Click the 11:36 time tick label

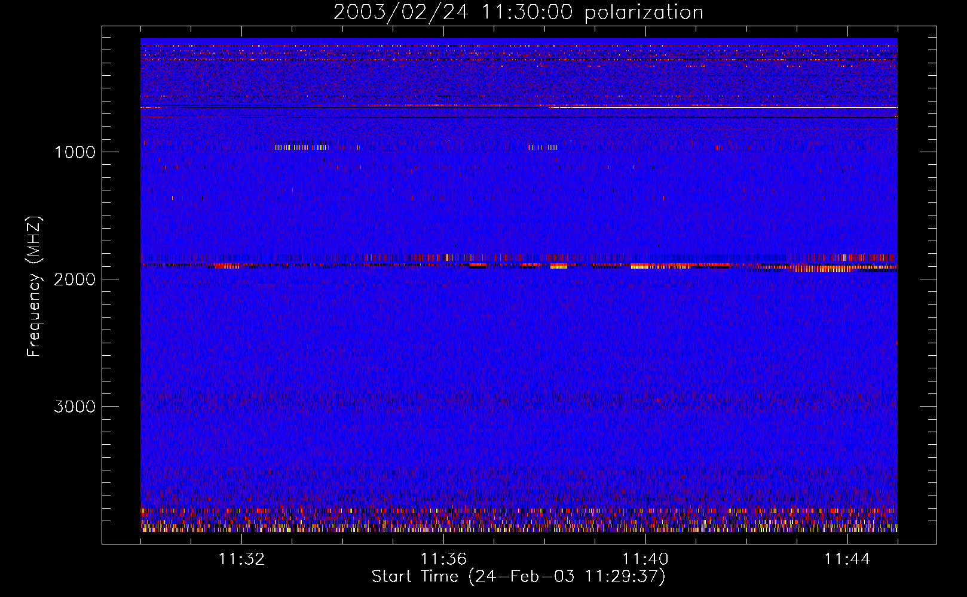(443, 559)
